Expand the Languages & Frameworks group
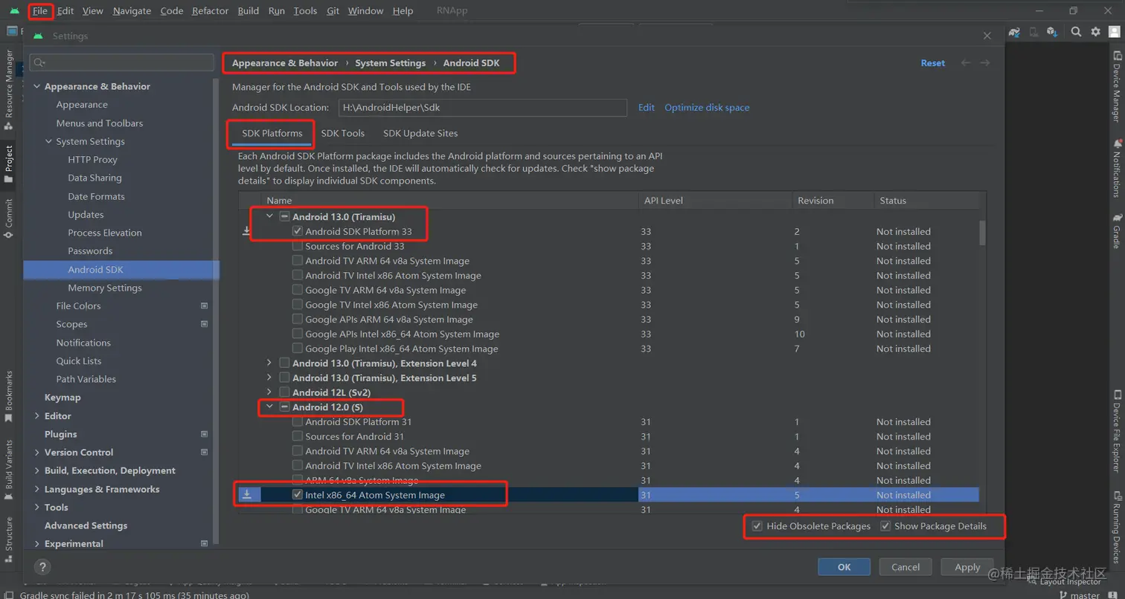This screenshot has width=1125, height=599. 36,489
